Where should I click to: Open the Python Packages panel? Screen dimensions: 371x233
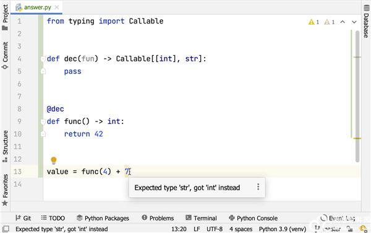click(x=103, y=218)
